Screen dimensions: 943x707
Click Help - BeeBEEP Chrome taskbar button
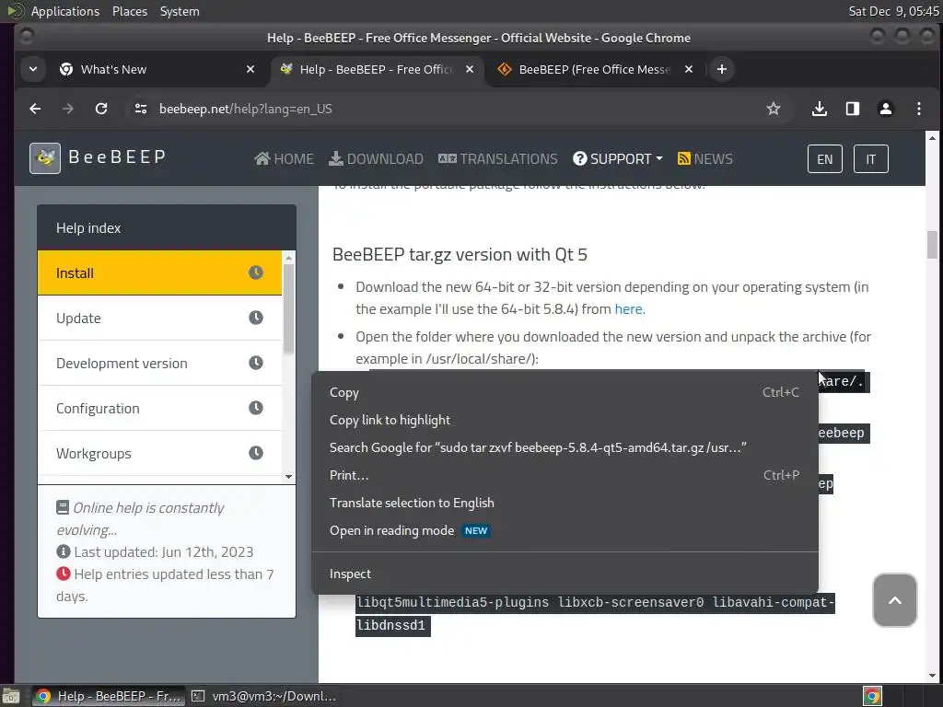tap(109, 696)
